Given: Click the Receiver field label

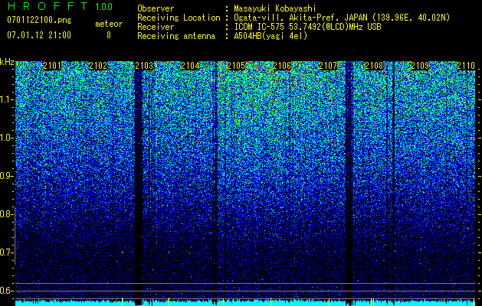Looking at the screenshot, I should 156,27.
